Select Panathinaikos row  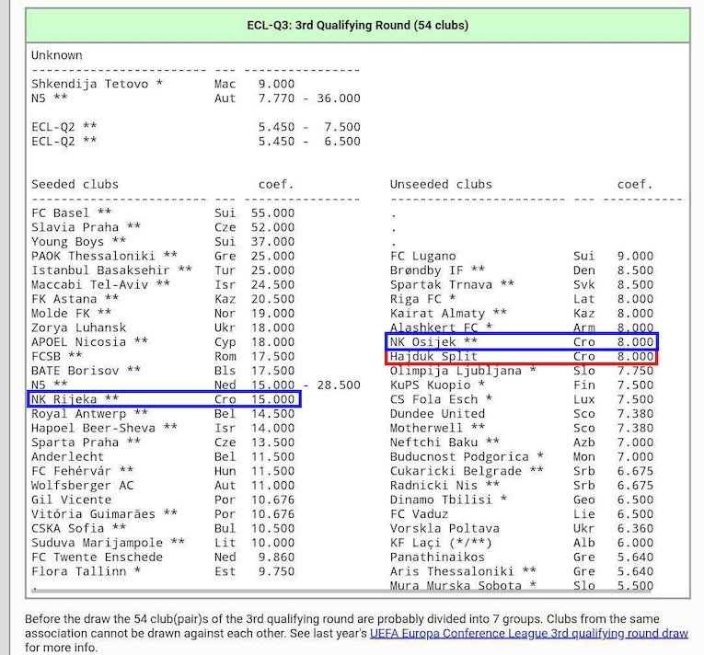522,557
